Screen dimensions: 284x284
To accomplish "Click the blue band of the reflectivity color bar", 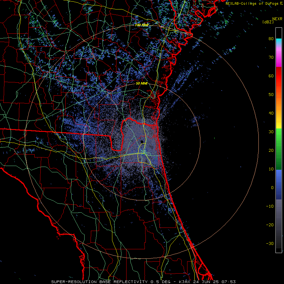I will (279, 185).
